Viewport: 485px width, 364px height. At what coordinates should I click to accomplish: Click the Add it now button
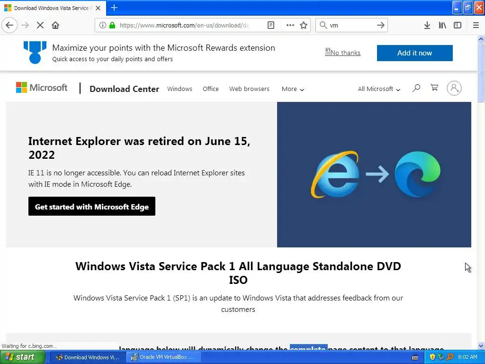pos(415,53)
